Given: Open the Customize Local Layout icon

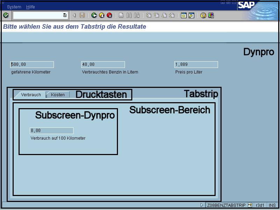Looking at the screenshot, I should coord(211,15).
